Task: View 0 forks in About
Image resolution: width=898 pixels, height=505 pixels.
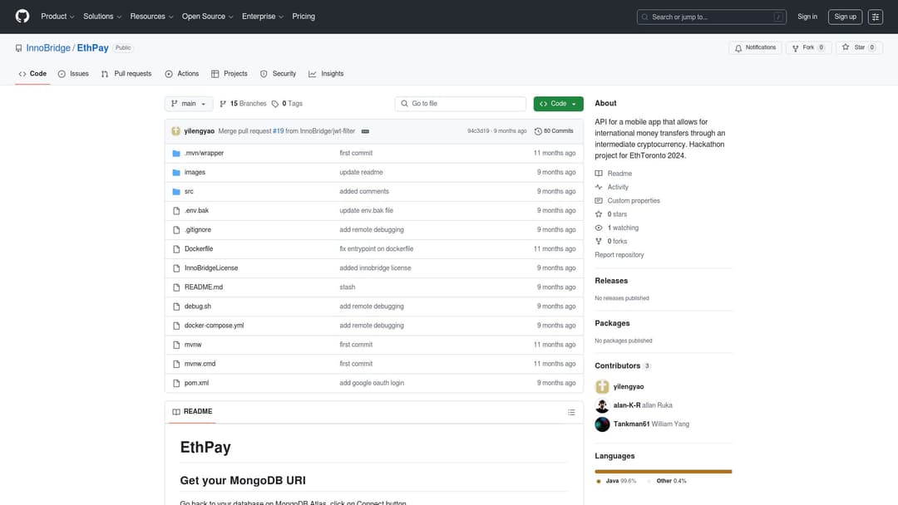Action: point(617,242)
